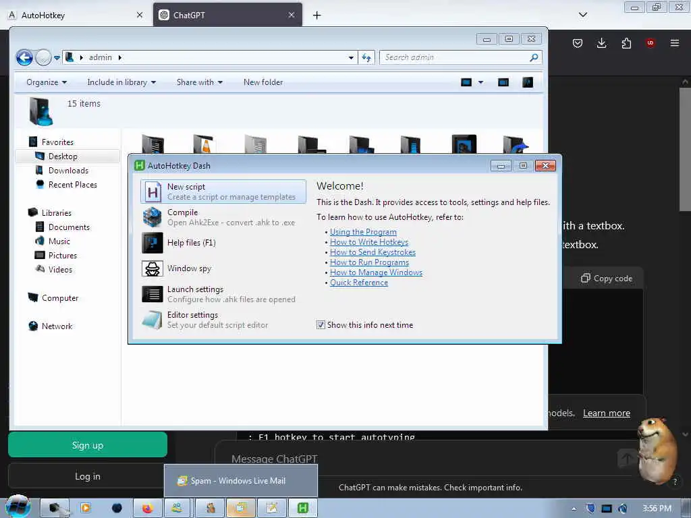Click the Compile Ahk2Exe icon
Viewport: 691px width, 518px height.
[153, 217]
